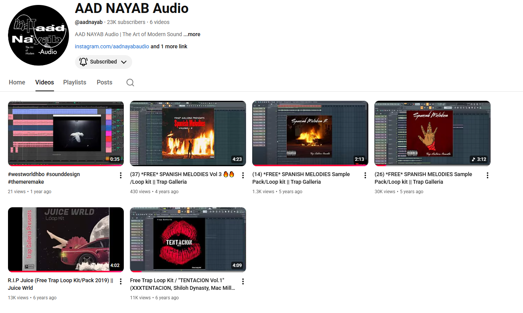Viewport: 523px width, 313px height.
Task: Expand channel description with ...more
Action: [192, 34]
